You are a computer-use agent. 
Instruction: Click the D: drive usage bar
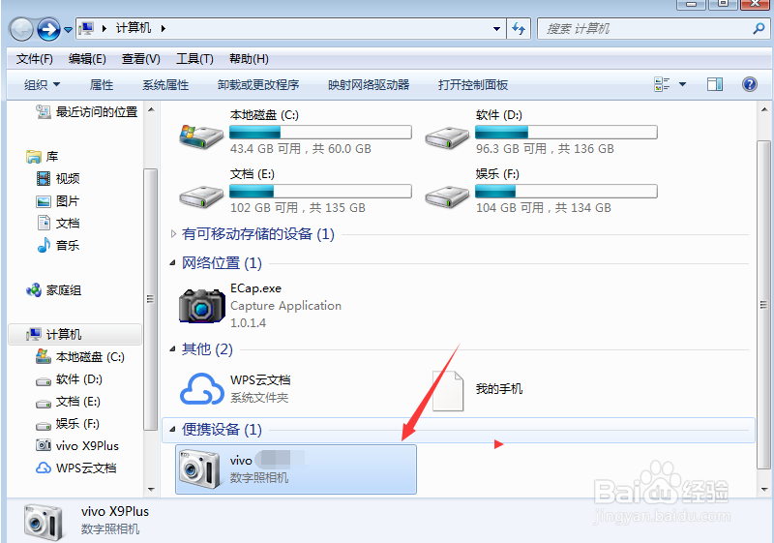566,133
